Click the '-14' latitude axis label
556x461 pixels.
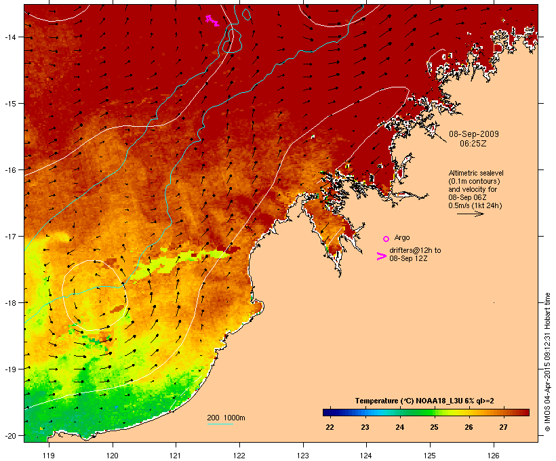point(9,37)
